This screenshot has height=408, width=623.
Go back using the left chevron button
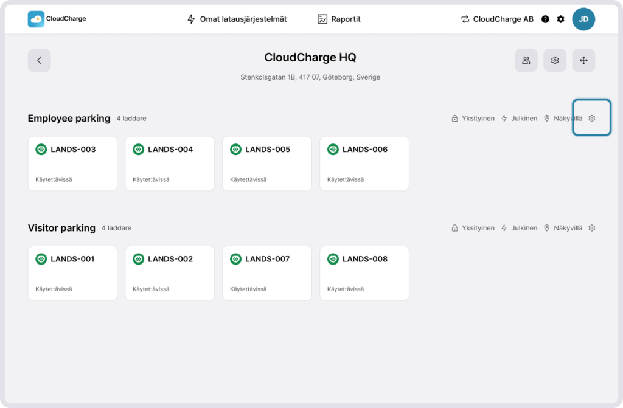coord(40,60)
